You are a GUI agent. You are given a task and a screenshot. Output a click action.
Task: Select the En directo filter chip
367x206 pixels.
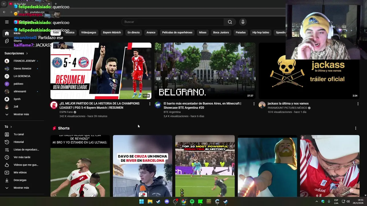coord(134,33)
